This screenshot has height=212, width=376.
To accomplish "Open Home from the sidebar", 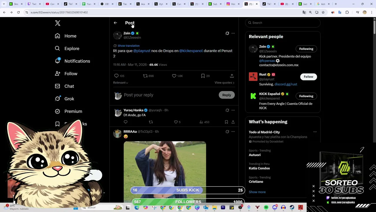I will click(66, 36).
